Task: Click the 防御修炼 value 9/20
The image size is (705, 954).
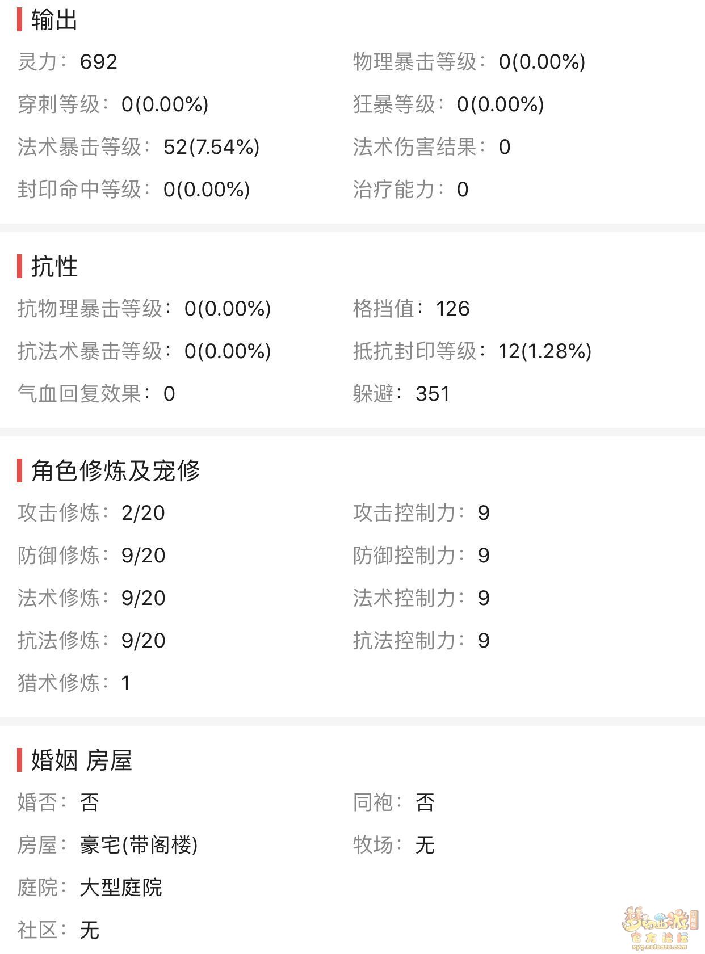Action: (143, 556)
